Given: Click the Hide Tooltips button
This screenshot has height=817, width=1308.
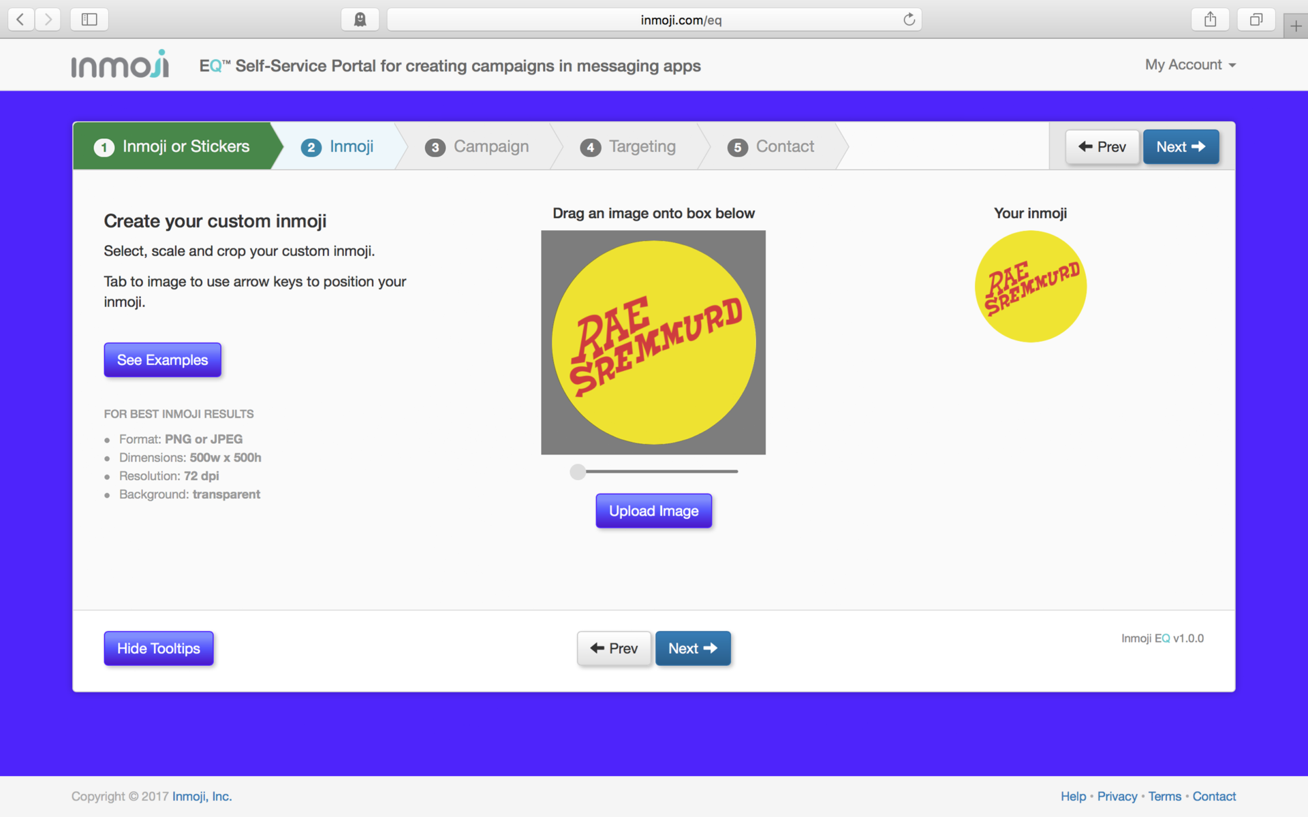Looking at the screenshot, I should click(x=159, y=649).
